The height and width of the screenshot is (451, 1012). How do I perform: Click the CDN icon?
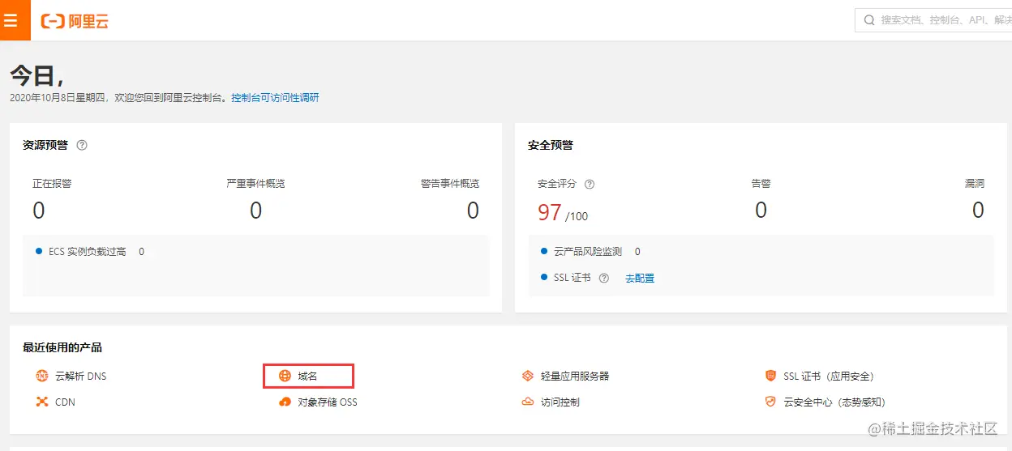coord(42,402)
